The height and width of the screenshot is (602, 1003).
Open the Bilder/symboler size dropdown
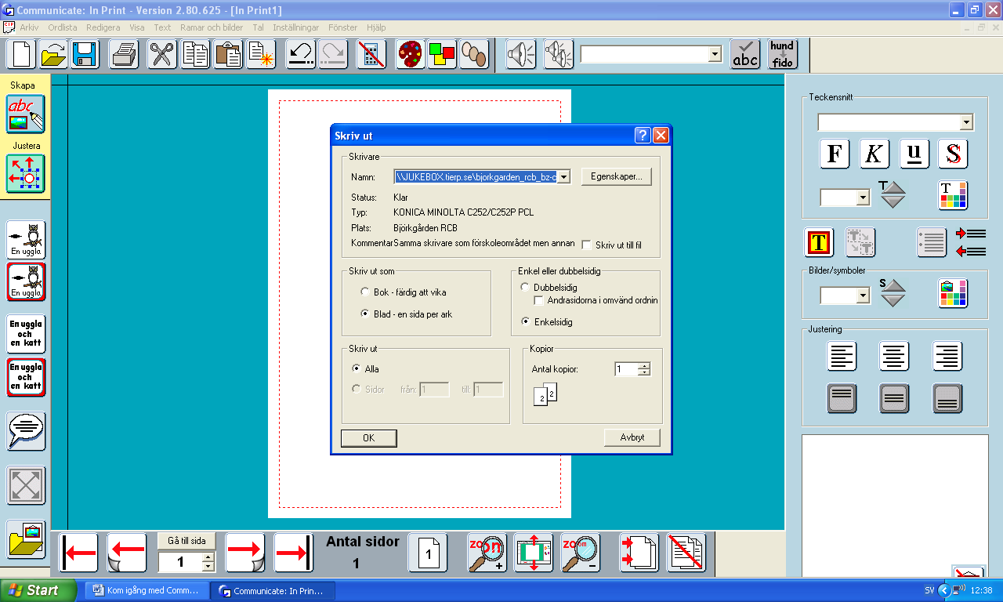pos(863,296)
